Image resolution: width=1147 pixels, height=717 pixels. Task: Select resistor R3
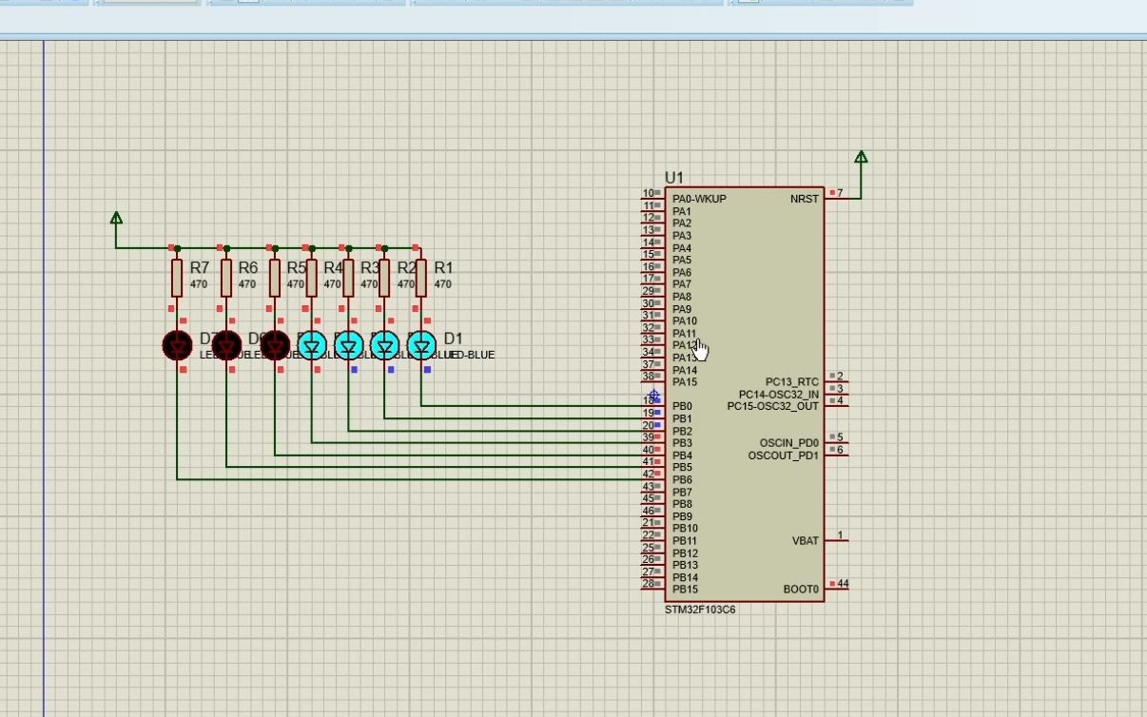(349, 276)
